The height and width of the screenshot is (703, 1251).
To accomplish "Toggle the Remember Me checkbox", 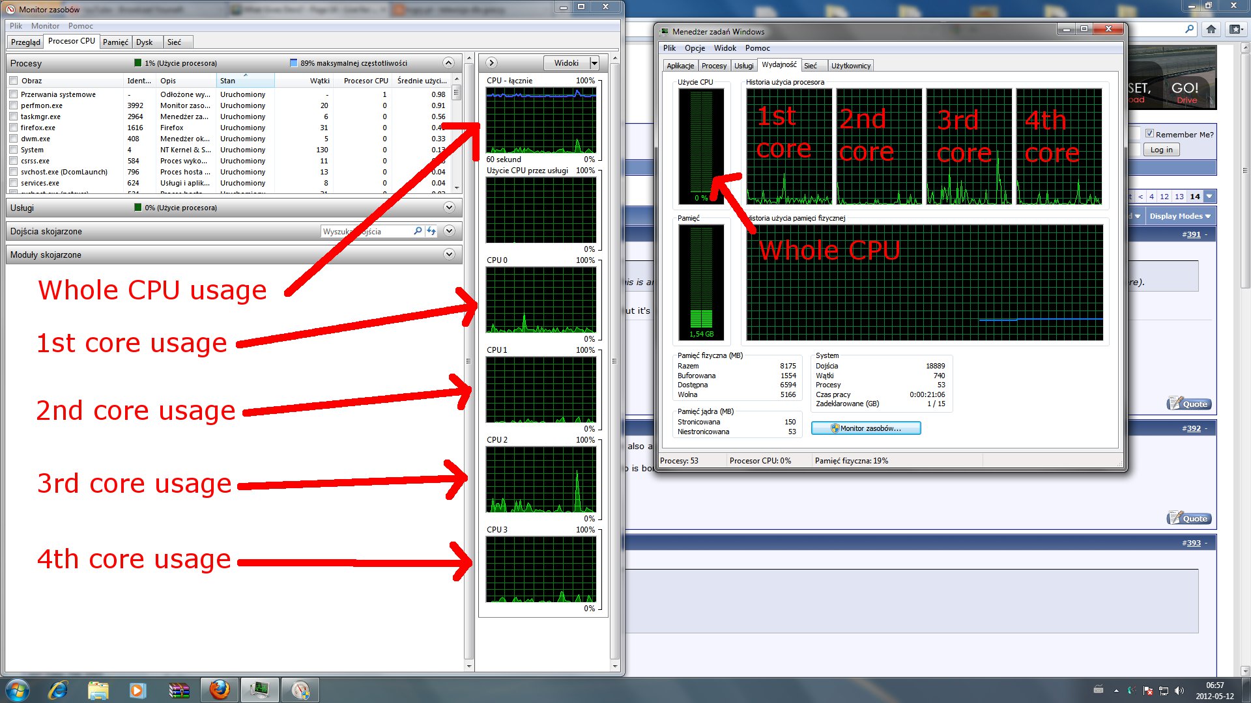I will (1149, 134).
